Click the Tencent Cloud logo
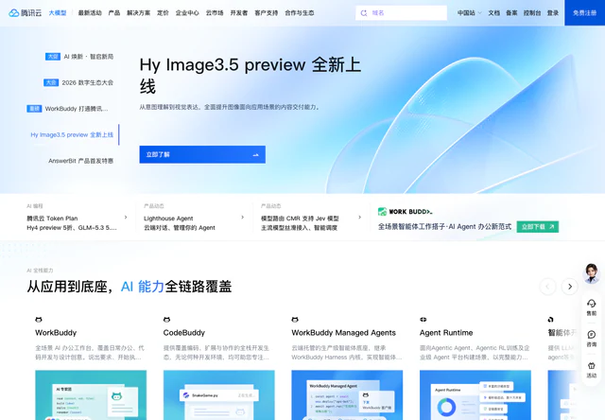 pyautogui.click(x=26, y=12)
